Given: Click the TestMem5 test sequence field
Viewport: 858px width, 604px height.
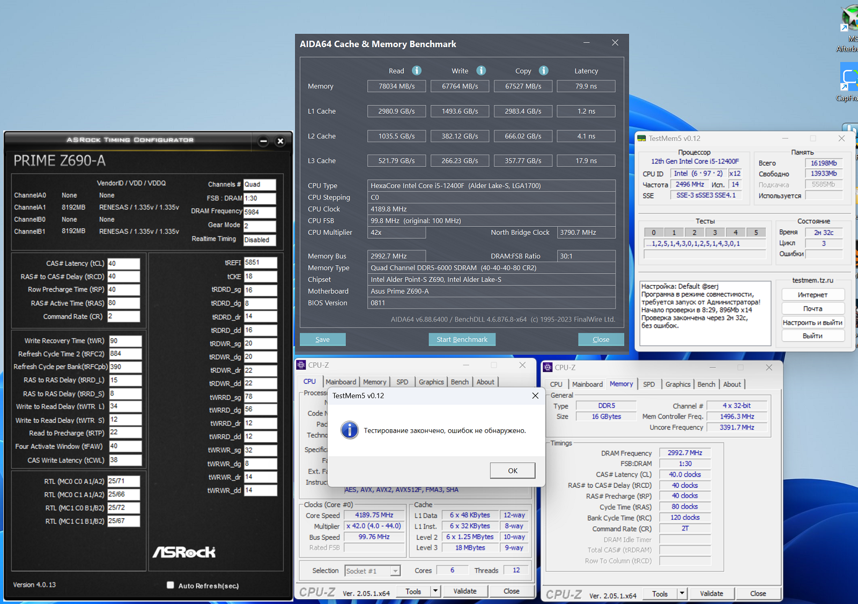Looking at the screenshot, I should (x=705, y=243).
